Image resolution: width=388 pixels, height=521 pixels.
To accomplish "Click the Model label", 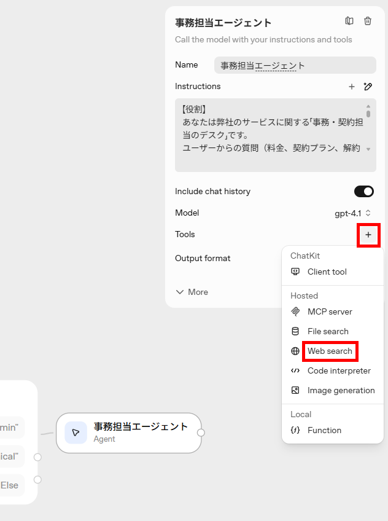I will click(x=187, y=213).
